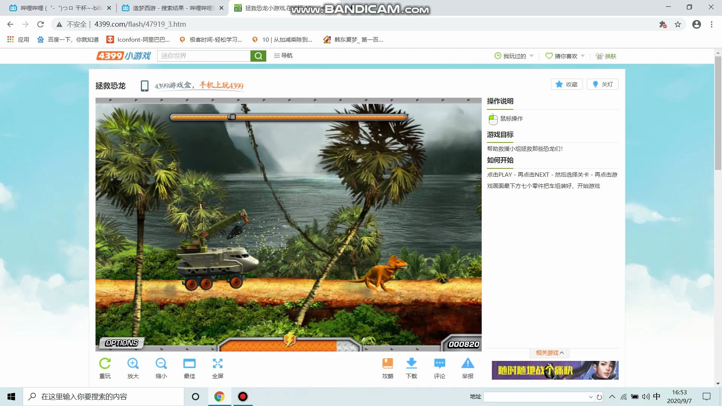
Task: Switch to the 哔哩哔哩 干杯 tab
Action: 56,8
